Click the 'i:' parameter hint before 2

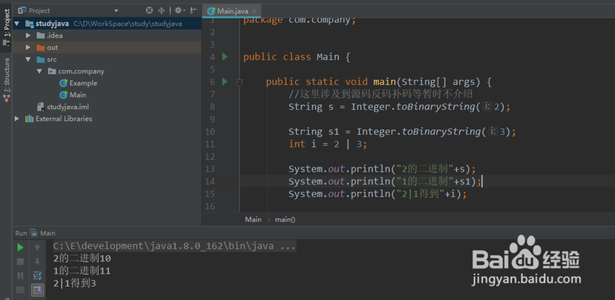pyautogui.click(x=486, y=107)
